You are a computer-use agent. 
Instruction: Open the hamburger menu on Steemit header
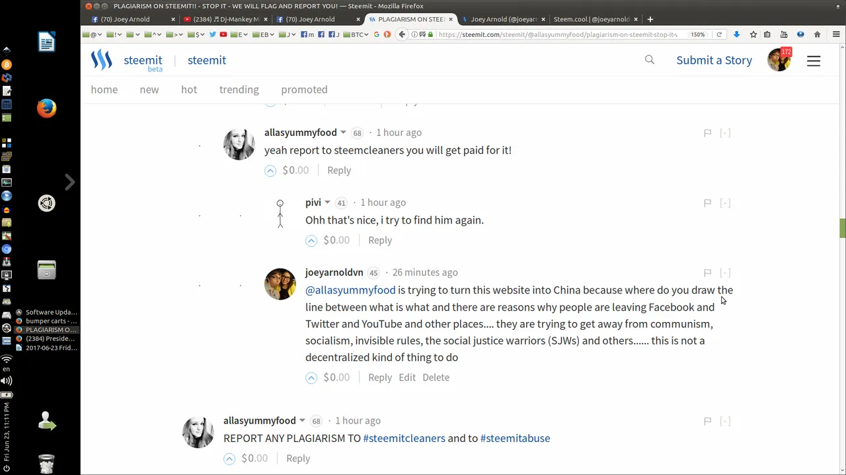[814, 61]
